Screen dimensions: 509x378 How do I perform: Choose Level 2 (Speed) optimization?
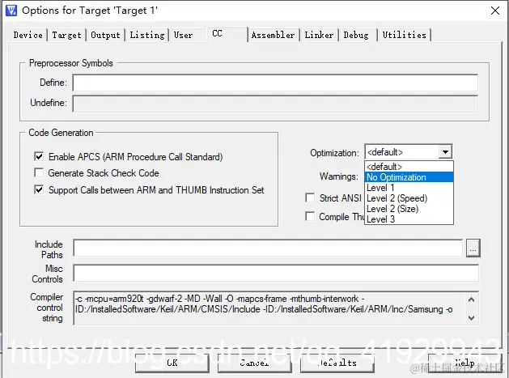click(x=409, y=198)
